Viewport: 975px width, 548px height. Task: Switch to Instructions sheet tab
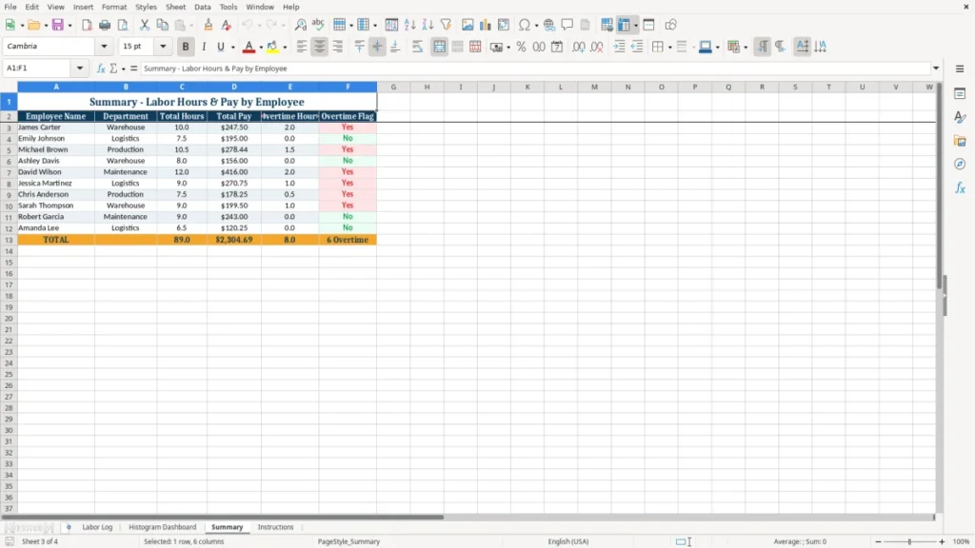tap(275, 527)
